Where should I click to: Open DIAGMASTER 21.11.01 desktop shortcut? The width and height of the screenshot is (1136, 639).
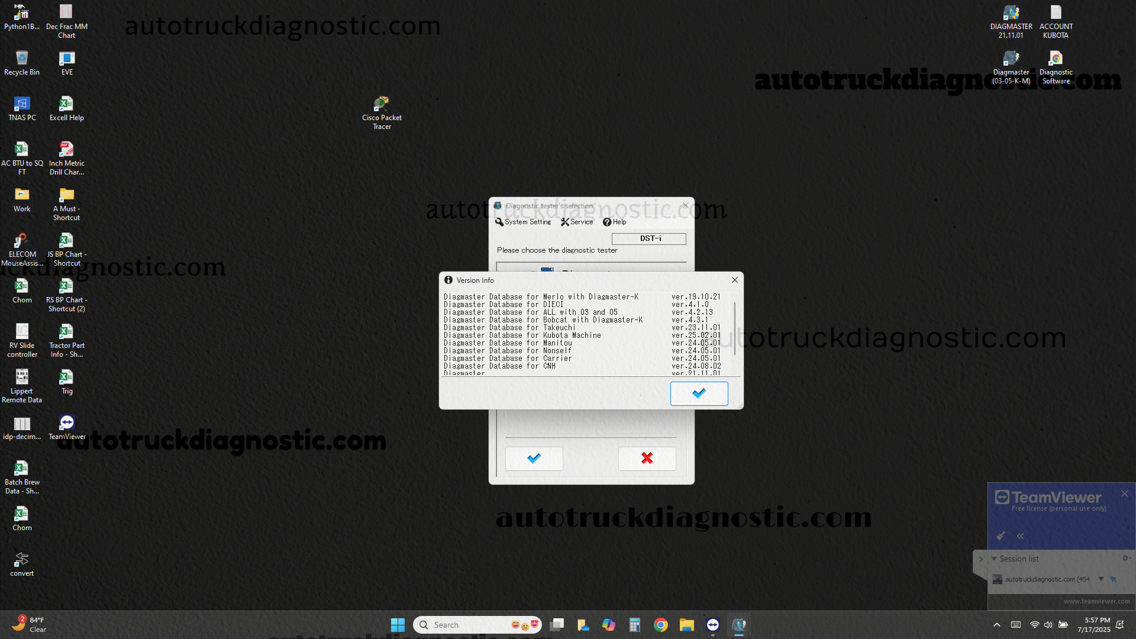[1011, 13]
